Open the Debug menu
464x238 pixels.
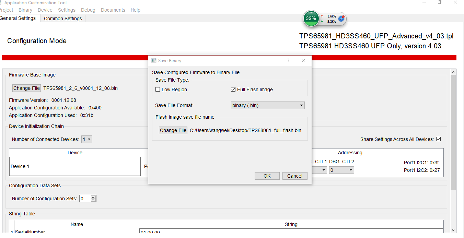coord(88,10)
